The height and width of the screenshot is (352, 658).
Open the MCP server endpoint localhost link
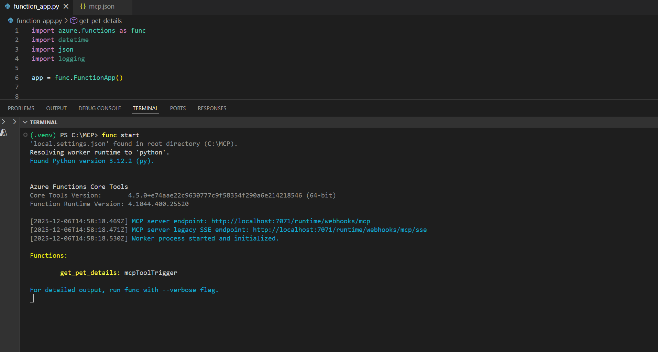[290, 221]
